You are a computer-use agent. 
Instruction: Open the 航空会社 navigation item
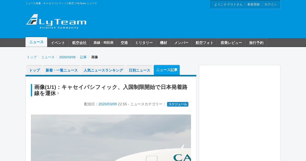[79, 43]
